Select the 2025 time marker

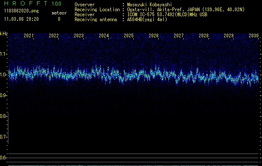click(129, 36)
